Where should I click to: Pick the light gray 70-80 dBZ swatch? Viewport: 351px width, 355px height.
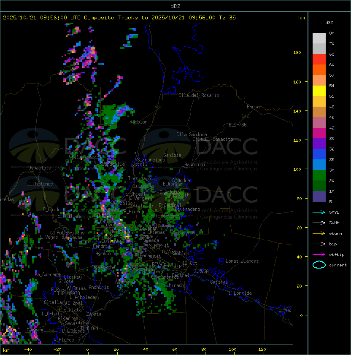click(x=319, y=38)
